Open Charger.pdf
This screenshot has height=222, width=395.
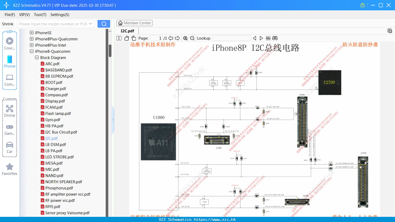click(56, 88)
